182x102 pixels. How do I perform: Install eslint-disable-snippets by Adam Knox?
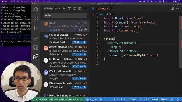pos(79,54)
